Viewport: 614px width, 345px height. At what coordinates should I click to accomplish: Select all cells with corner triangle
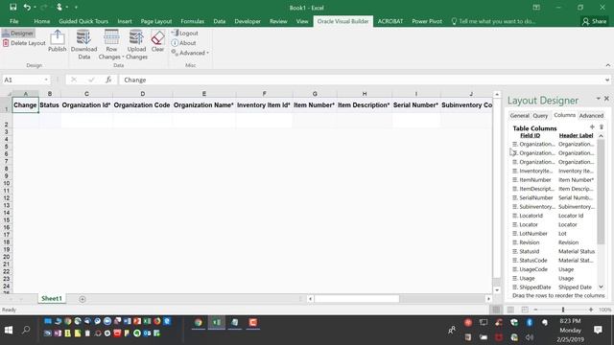[x=9, y=94]
